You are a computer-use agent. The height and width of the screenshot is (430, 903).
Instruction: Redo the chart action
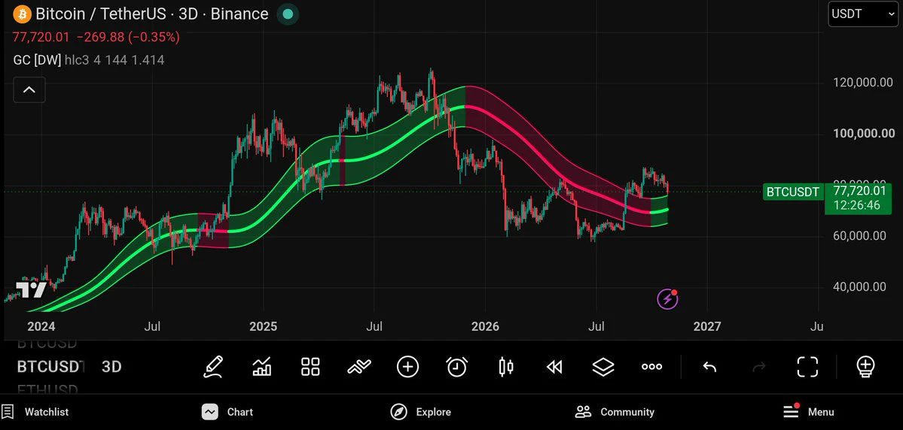point(759,366)
